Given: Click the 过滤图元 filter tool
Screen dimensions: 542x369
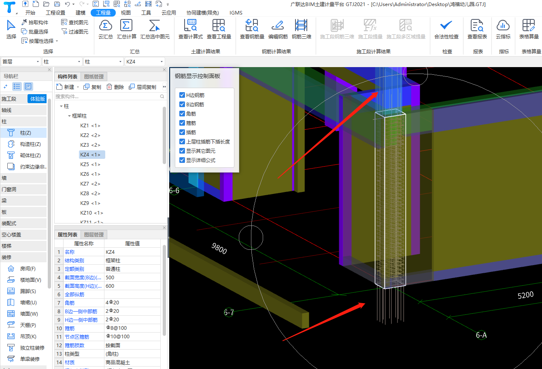Looking at the screenshot, I should [x=74, y=32].
